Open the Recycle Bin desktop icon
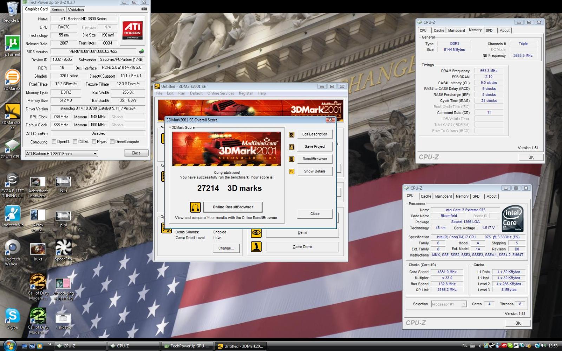Screen dimensions: 562x351 pyautogui.click(x=12, y=12)
